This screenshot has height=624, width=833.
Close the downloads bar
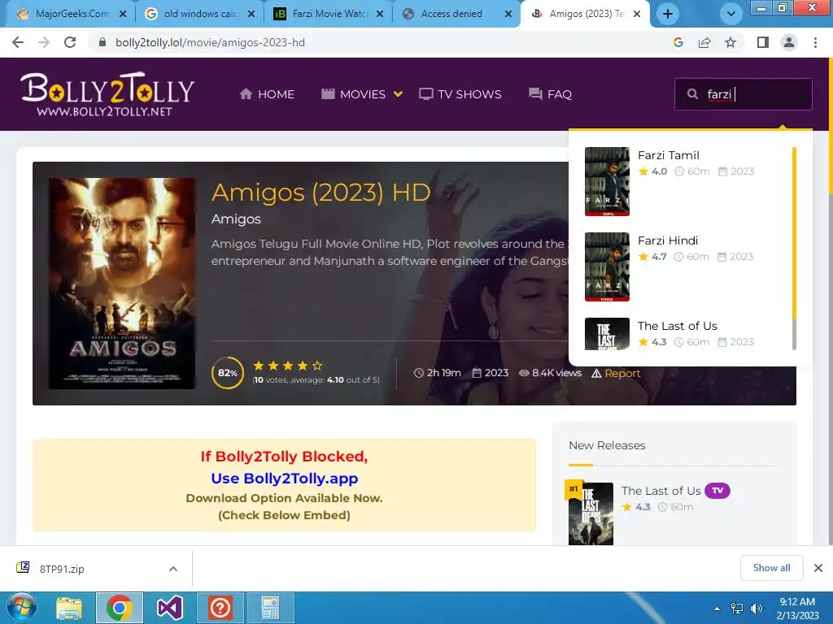818,568
